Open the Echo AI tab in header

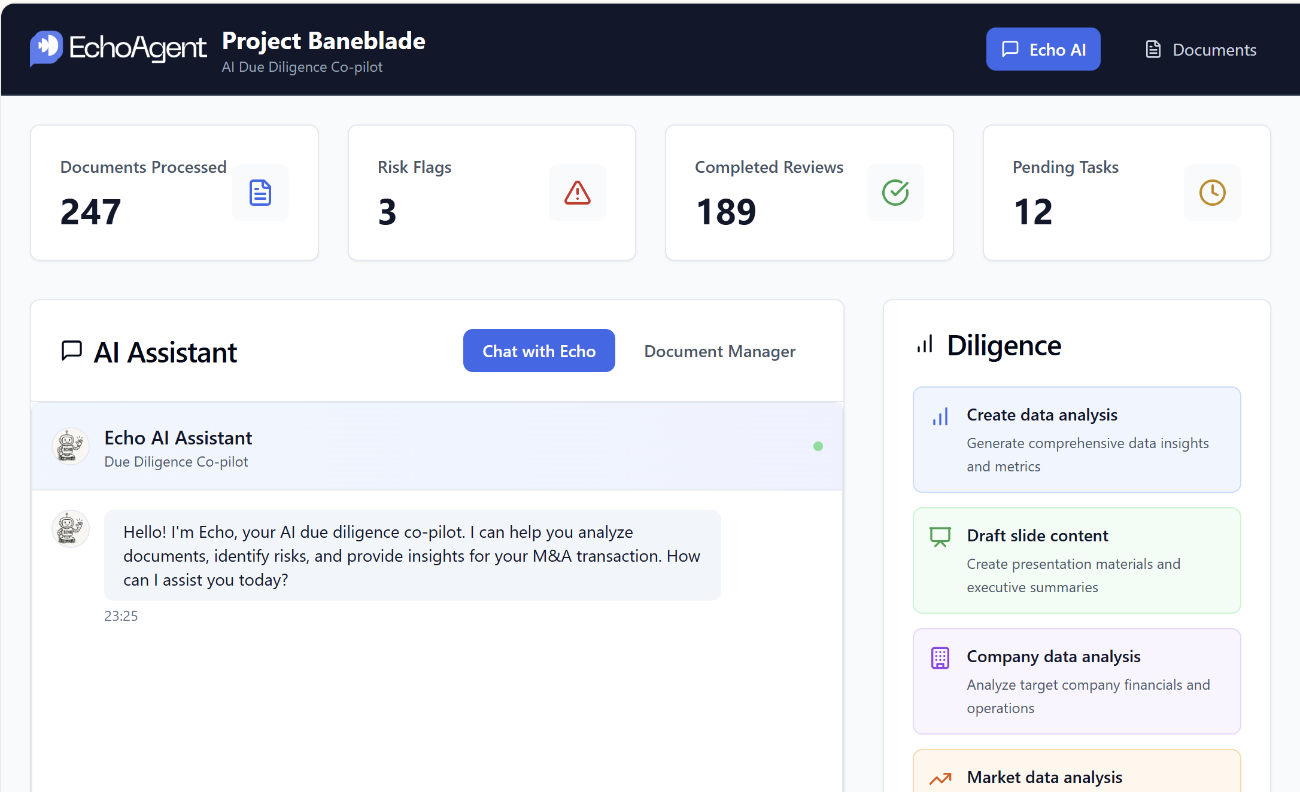click(1043, 49)
